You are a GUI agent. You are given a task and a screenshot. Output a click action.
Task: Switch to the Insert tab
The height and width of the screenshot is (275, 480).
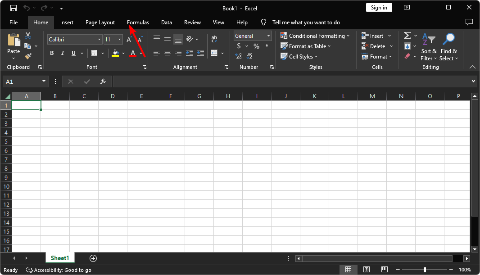coord(67,23)
